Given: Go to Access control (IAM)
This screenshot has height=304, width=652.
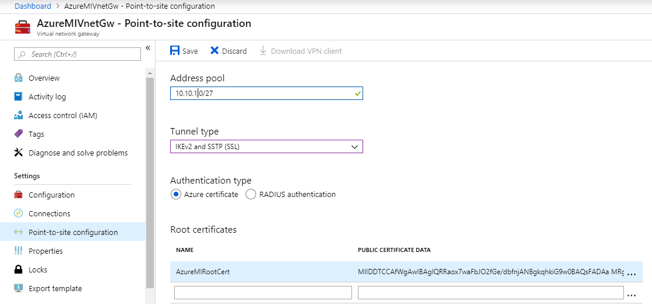Looking at the screenshot, I should point(63,115).
